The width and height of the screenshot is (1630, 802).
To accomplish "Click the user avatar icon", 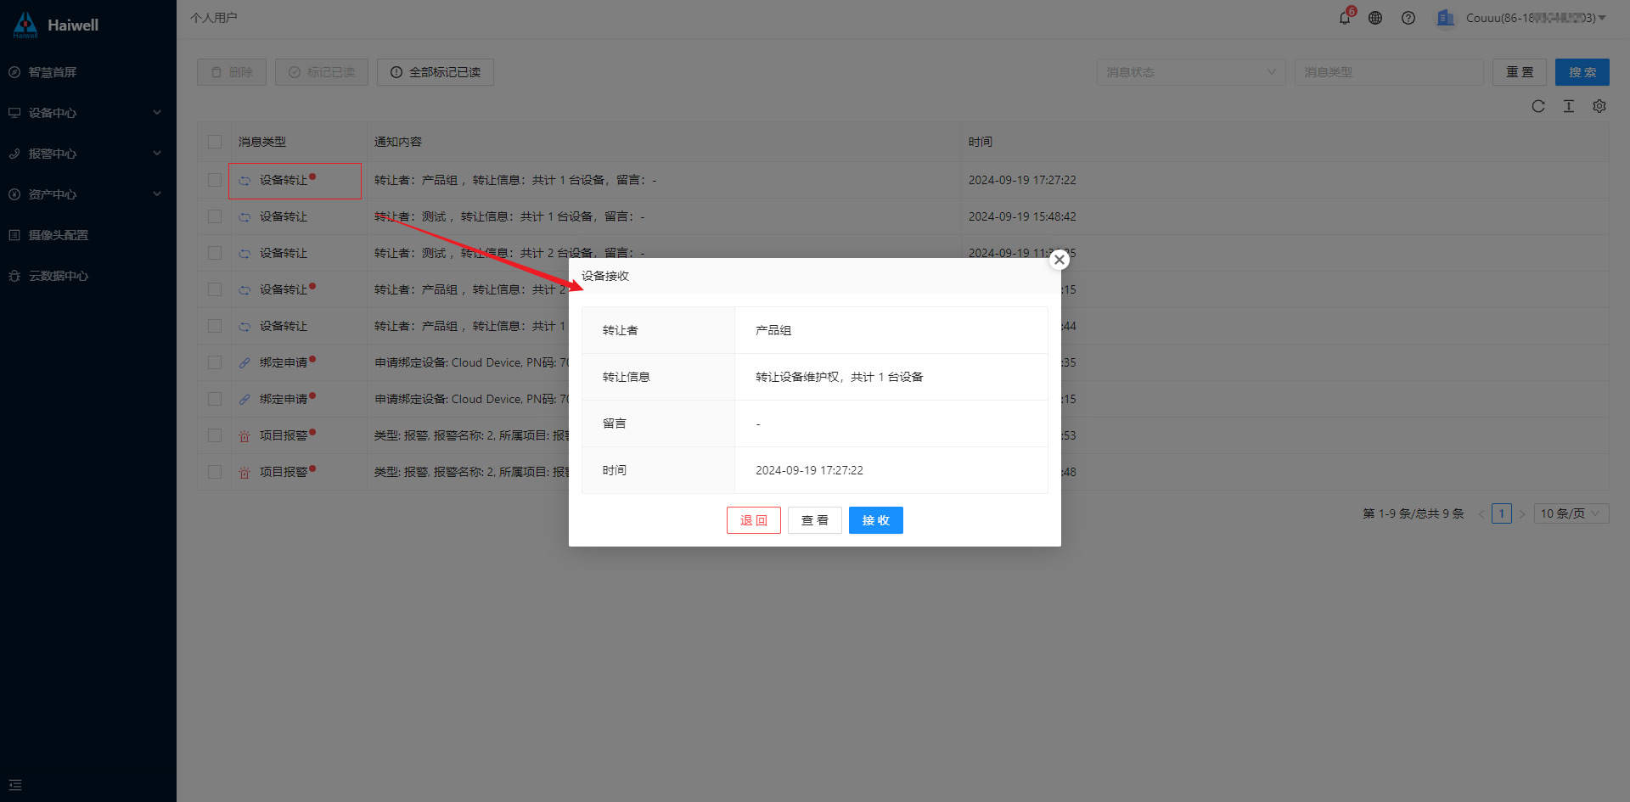I will point(1445,18).
